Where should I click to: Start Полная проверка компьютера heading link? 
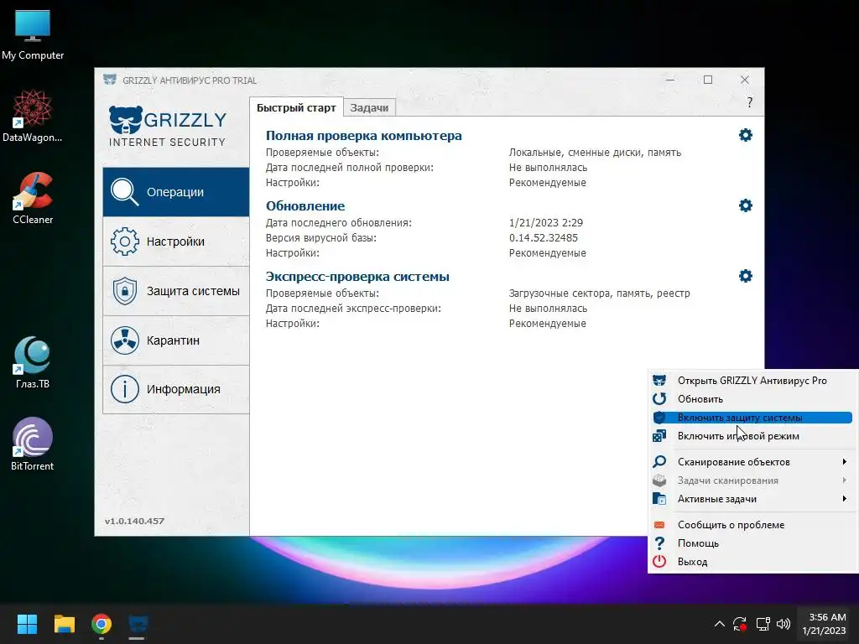point(364,135)
